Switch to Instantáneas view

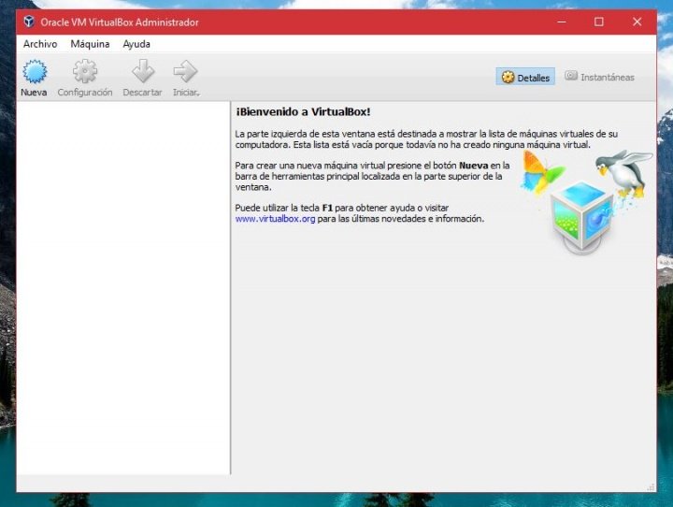pyautogui.click(x=599, y=77)
